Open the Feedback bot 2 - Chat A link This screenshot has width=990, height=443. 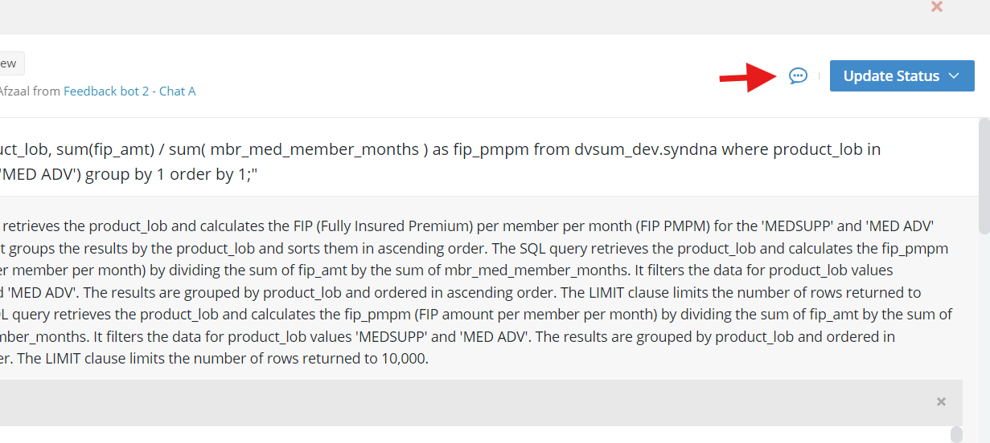129,91
